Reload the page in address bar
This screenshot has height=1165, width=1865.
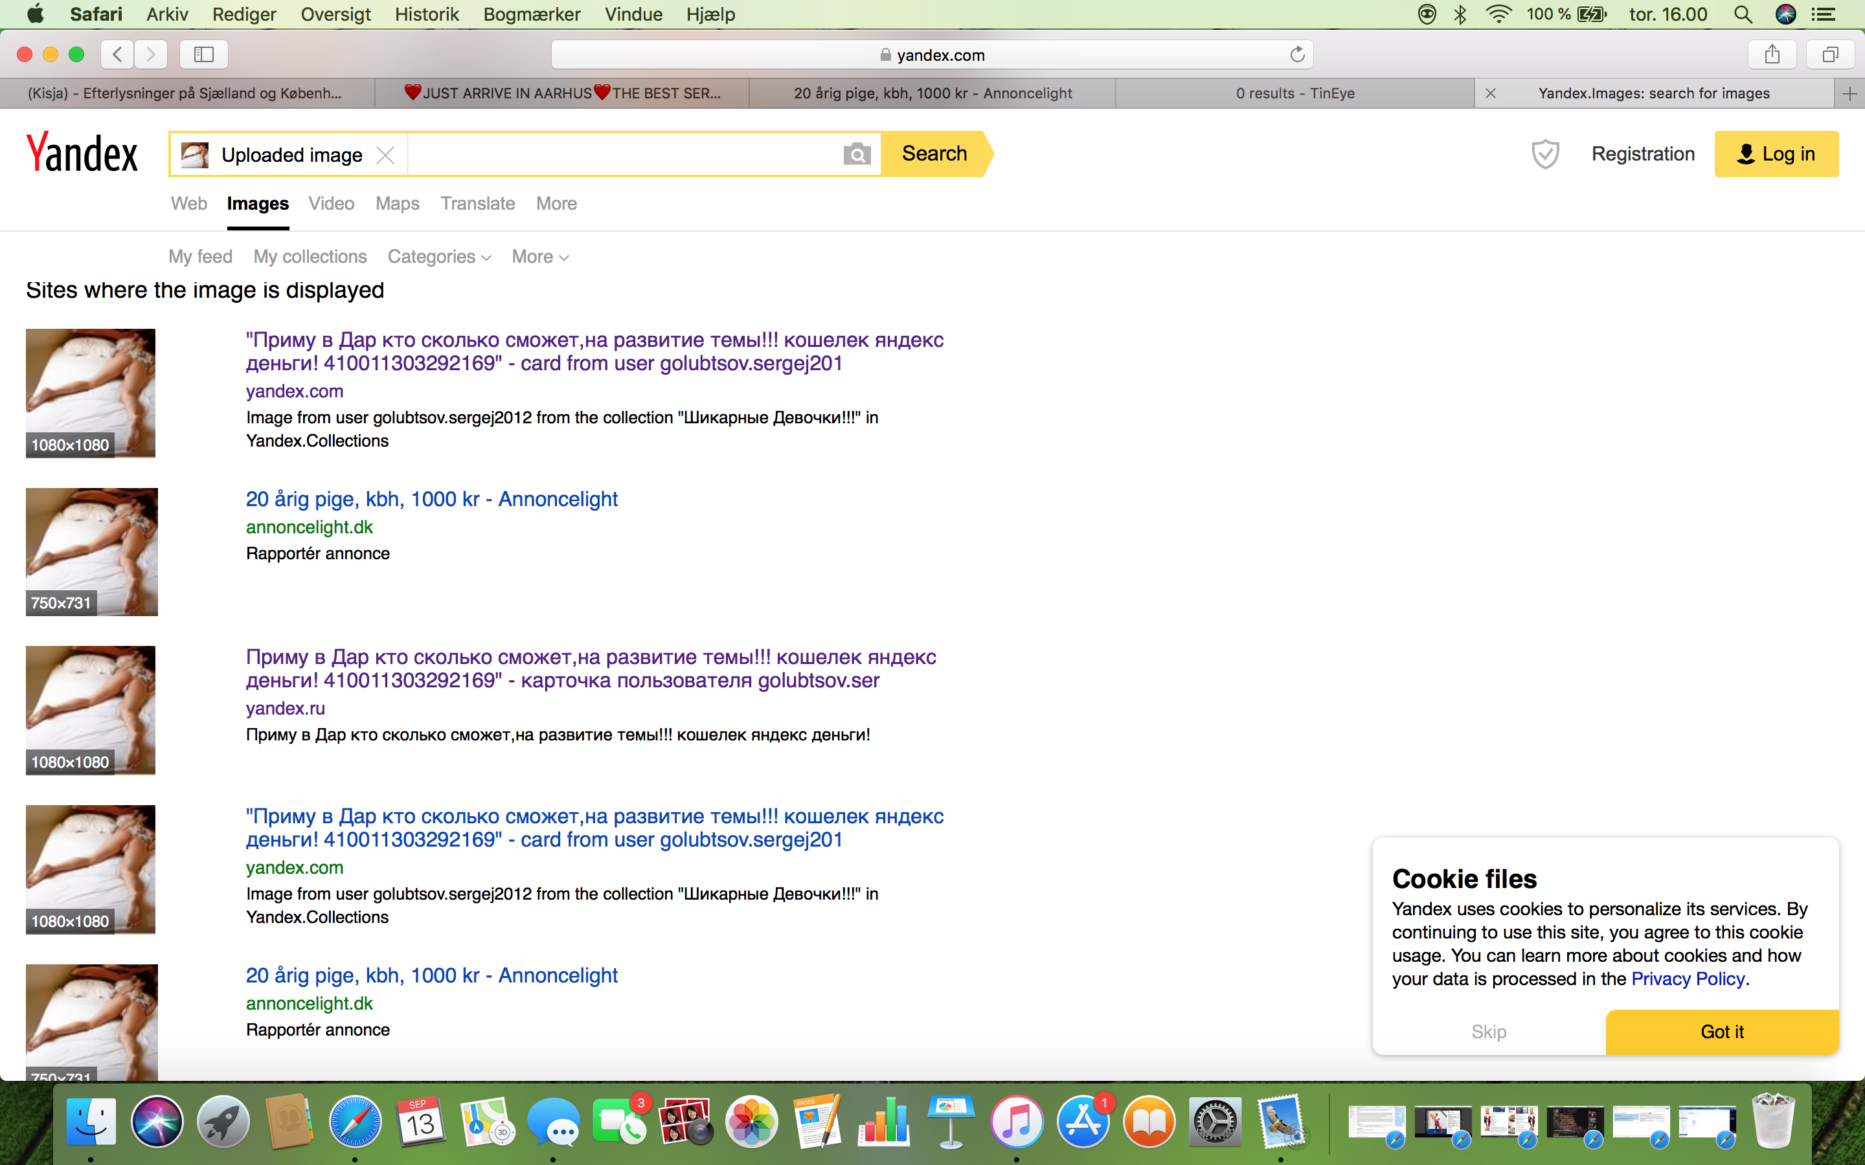(1297, 54)
